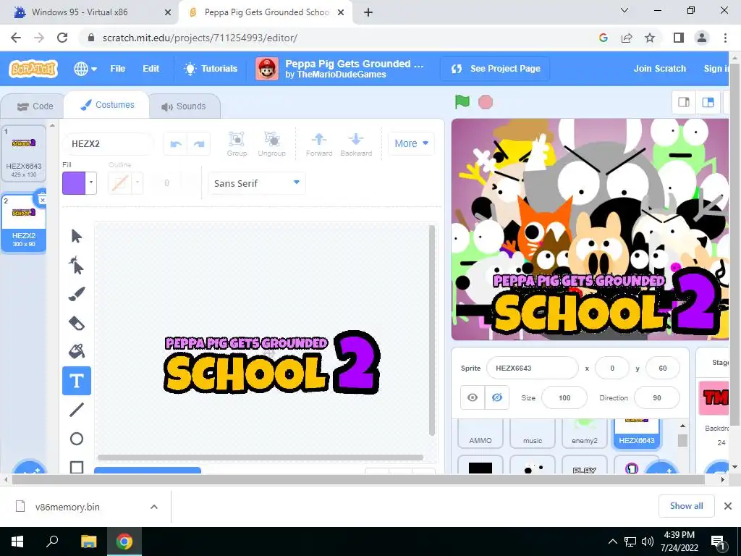
Task: Click the sprite Size field
Action: (564, 397)
